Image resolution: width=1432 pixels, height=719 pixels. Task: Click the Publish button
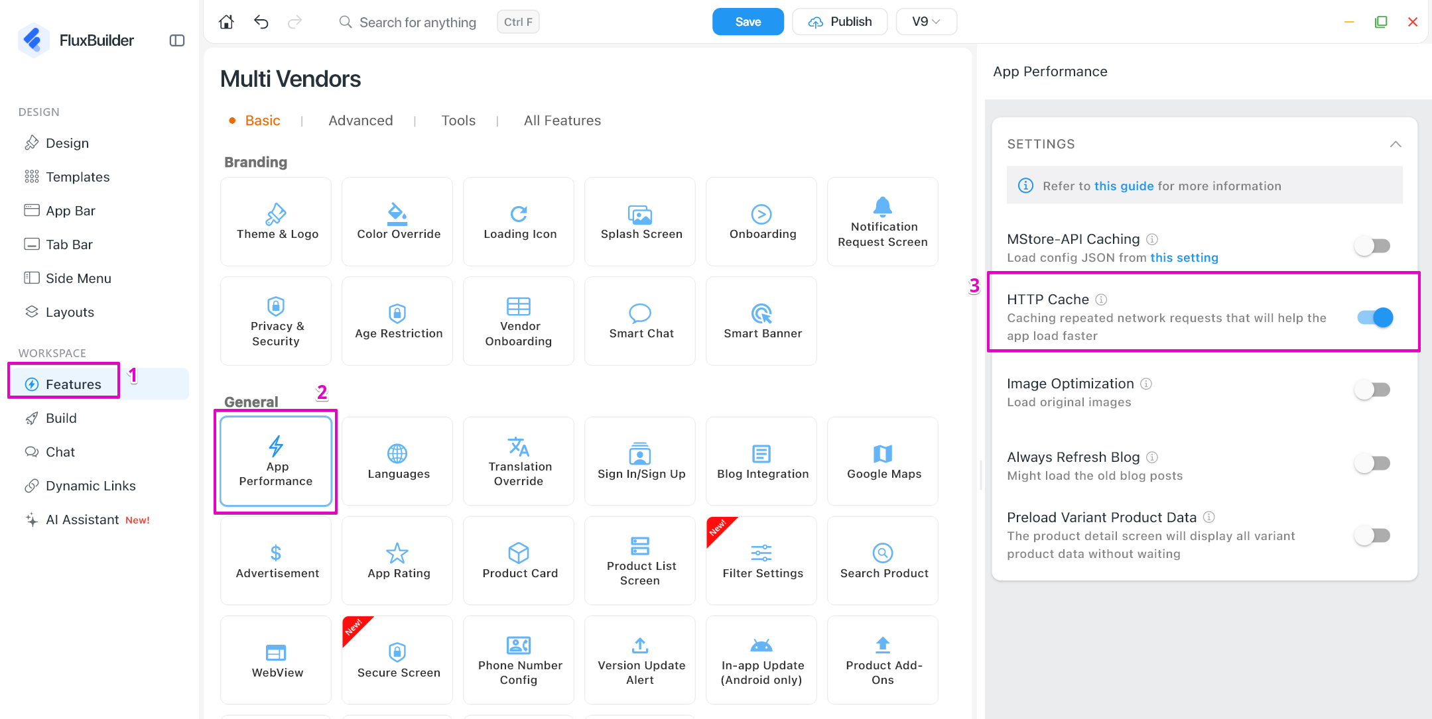point(840,22)
